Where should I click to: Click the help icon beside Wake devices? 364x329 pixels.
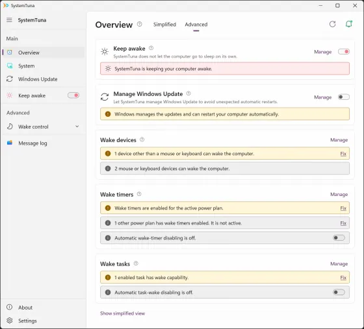142,140
